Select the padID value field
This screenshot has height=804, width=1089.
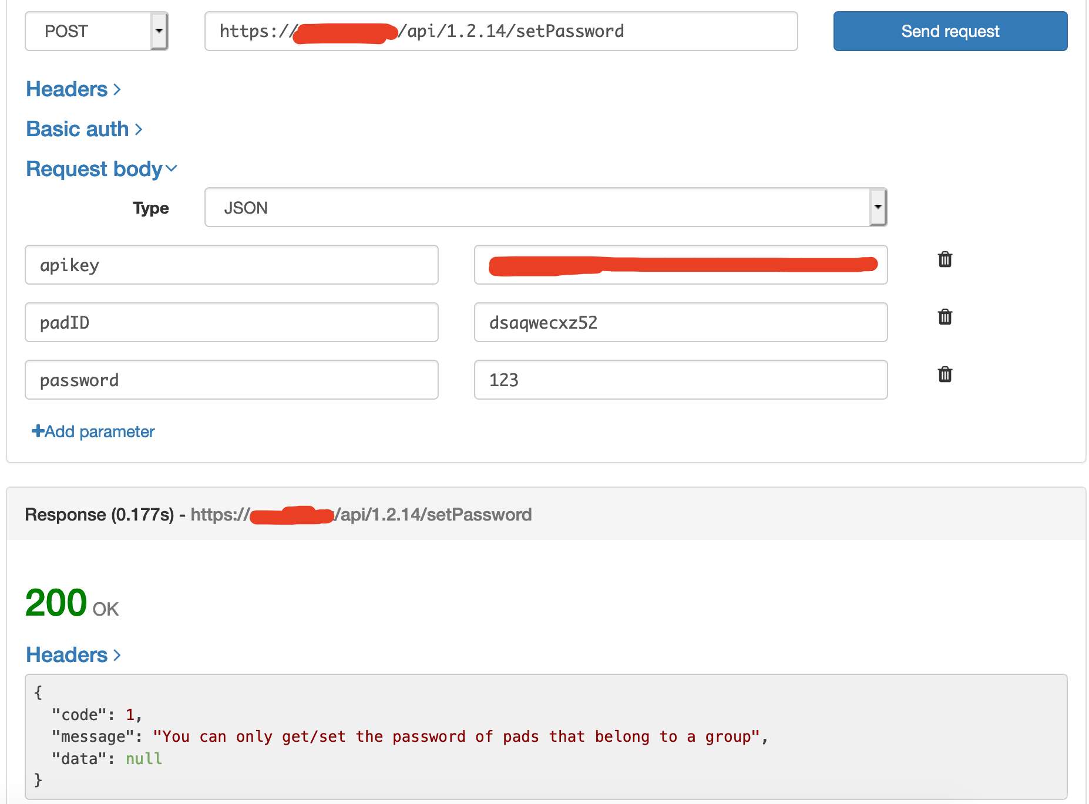pyautogui.click(x=680, y=322)
